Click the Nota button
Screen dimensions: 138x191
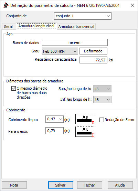click(14, 185)
